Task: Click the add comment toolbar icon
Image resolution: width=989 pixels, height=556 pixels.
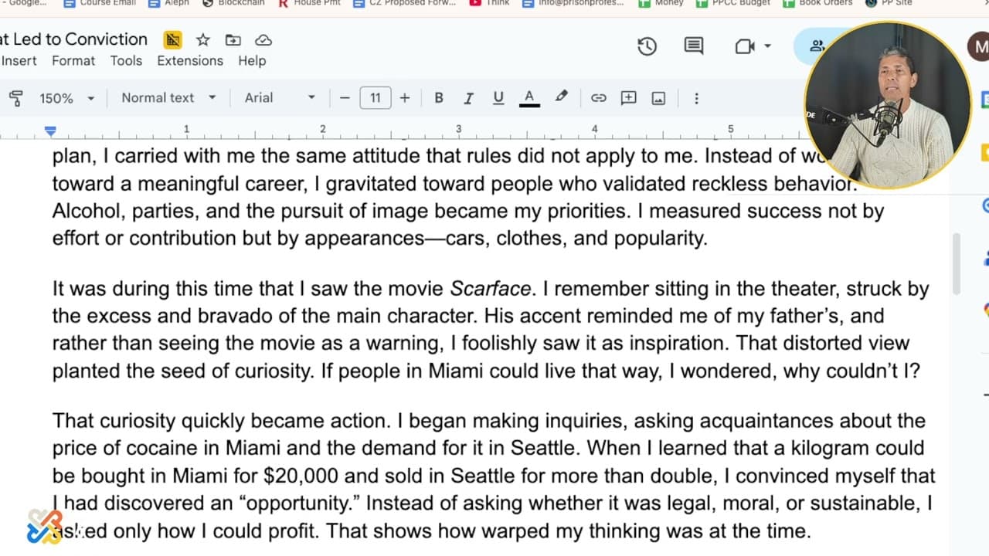Action: pyautogui.click(x=628, y=98)
